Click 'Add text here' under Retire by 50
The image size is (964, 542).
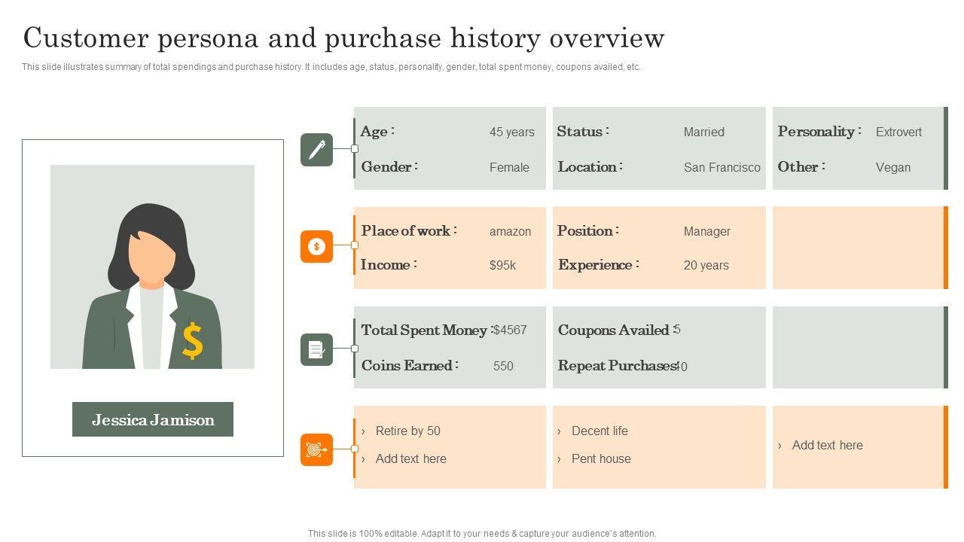(410, 459)
